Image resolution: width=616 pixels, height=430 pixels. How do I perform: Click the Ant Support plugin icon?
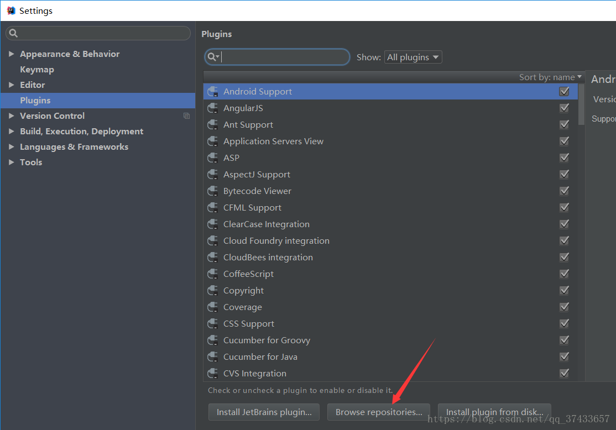coord(212,124)
